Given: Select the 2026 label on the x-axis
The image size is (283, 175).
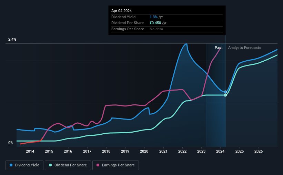Looking at the screenshot, I should pos(259,151).
